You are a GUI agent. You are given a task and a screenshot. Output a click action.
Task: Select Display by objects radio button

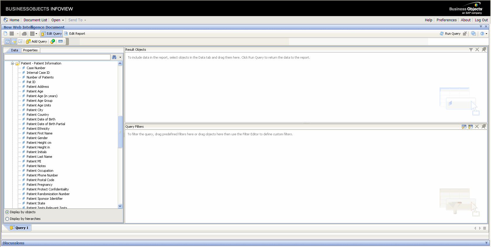point(7,212)
